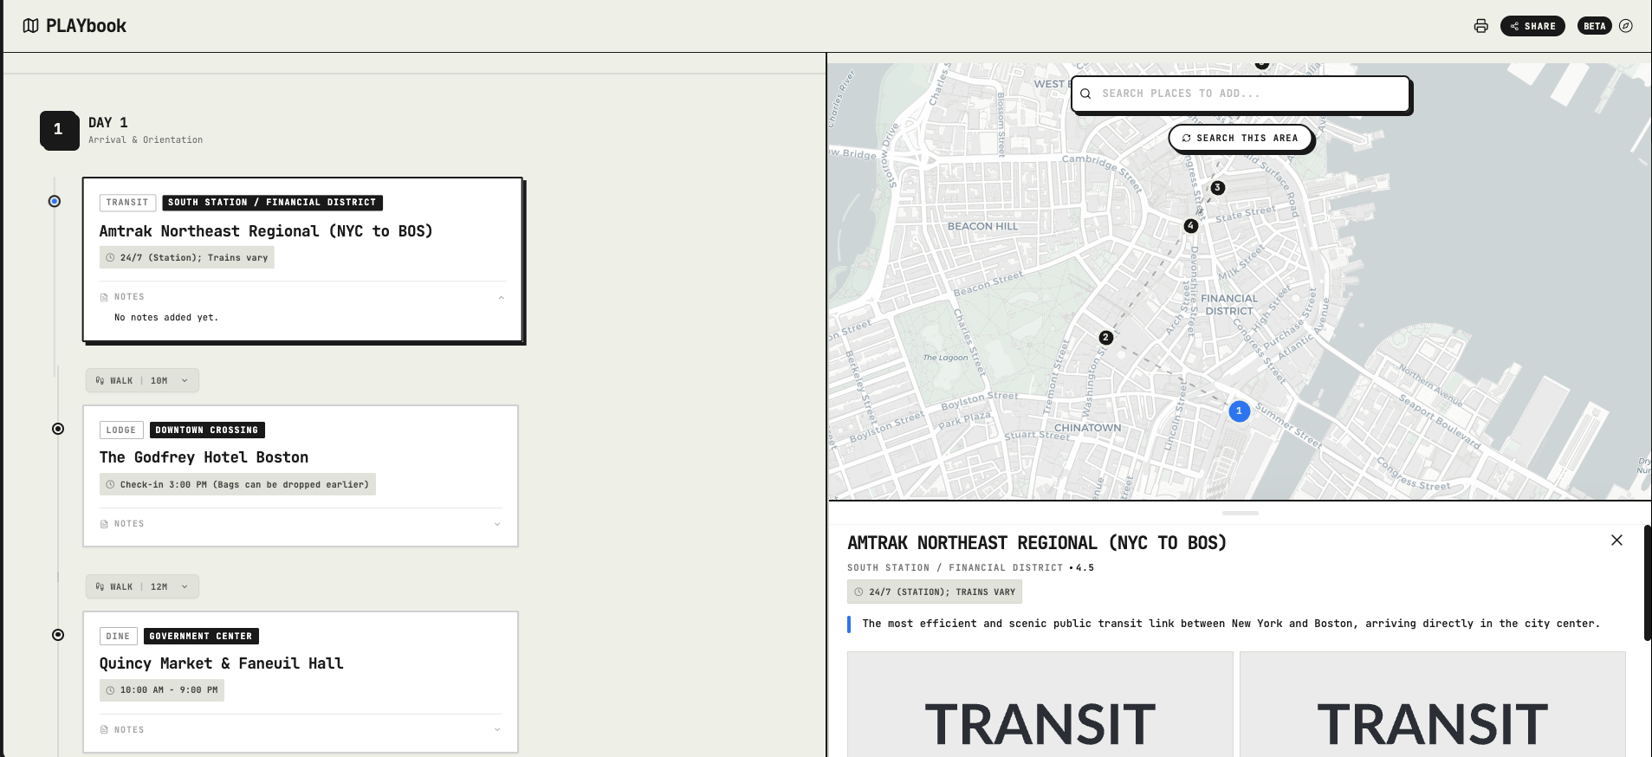This screenshot has width=1652, height=757.
Task: Click 'No notes added yet.' text
Action: point(166,318)
